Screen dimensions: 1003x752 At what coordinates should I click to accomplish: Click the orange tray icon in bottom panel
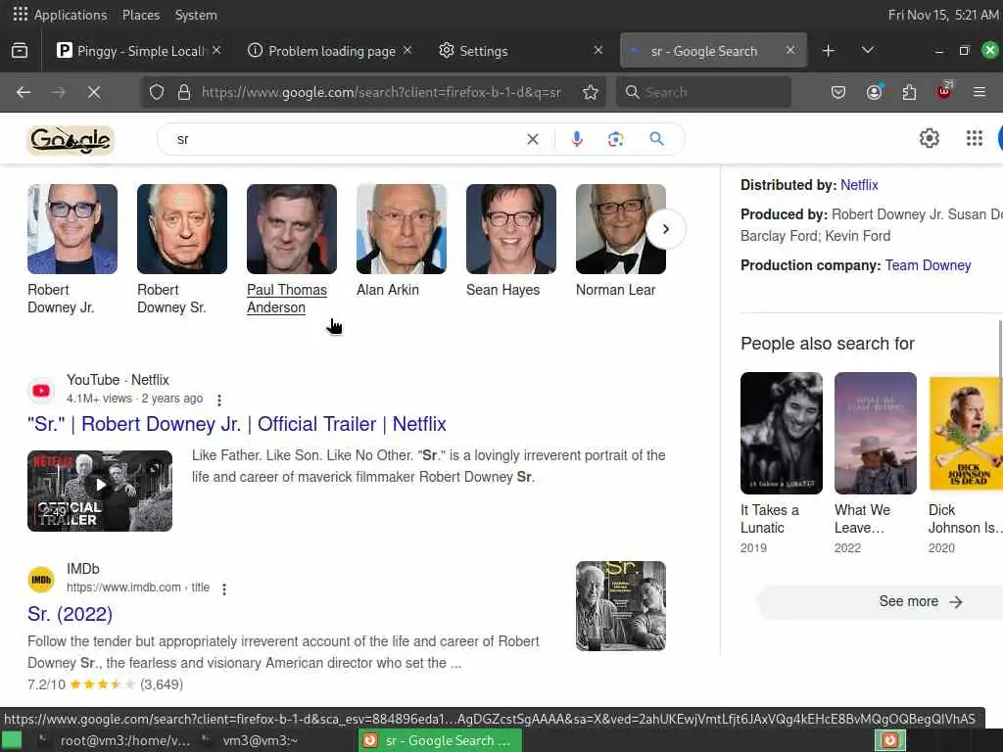[889, 740]
